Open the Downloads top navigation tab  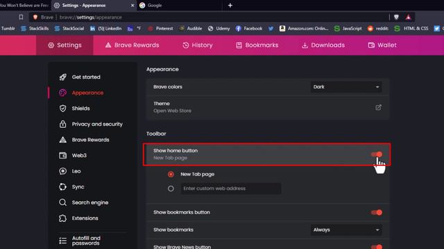(323, 45)
